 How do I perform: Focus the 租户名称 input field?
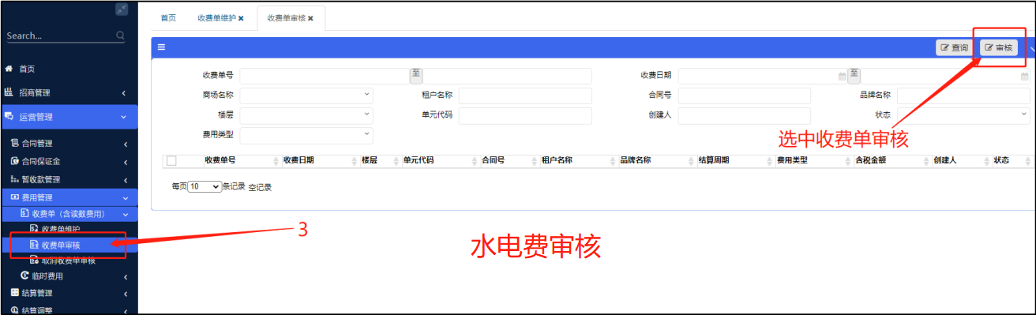pyautogui.click(x=525, y=96)
